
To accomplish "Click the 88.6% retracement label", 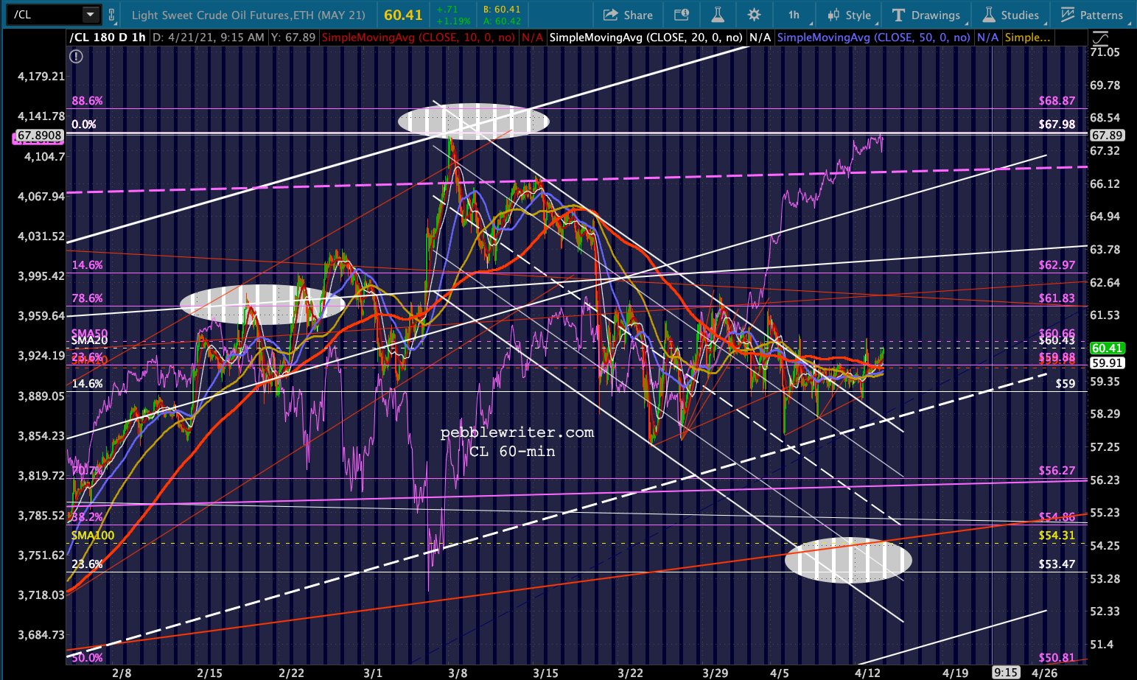I will coord(87,101).
